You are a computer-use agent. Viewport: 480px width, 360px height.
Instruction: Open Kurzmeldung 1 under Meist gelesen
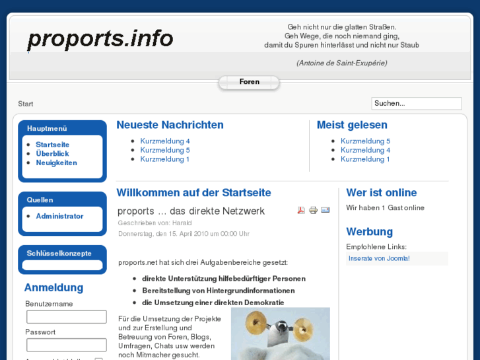365,159
